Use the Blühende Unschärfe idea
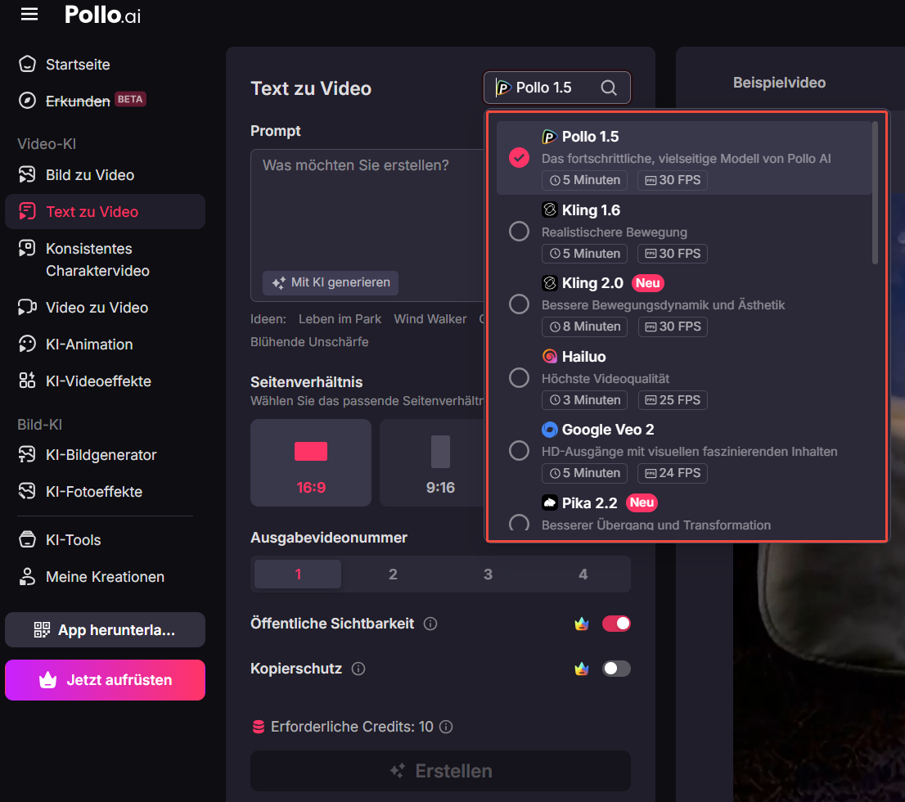Screen dimensions: 905x802 pyautogui.click(x=309, y=342)
